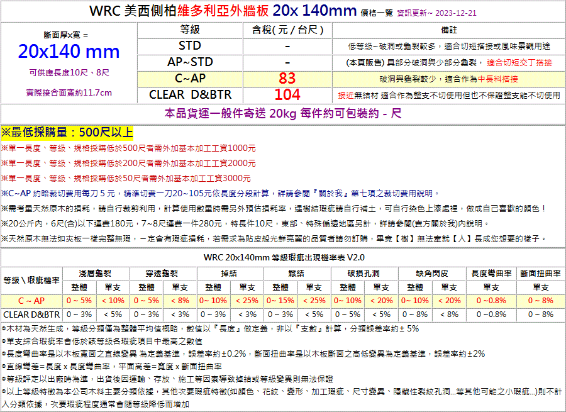This screenshot has width=566, height=412.
Task: Click red "C ~ AP" row label in defect table
Action: [31, 301]
